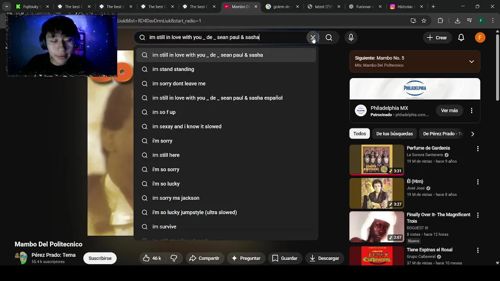Click the Preguntar button
Screen dimensions: 500x281
pos(246,258)
